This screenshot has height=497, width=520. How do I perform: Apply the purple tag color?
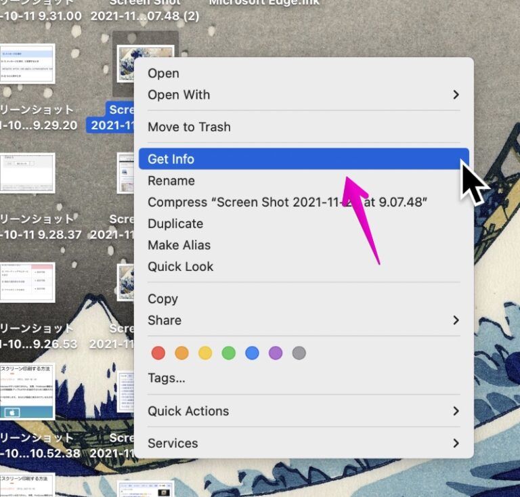click(276, 353)
